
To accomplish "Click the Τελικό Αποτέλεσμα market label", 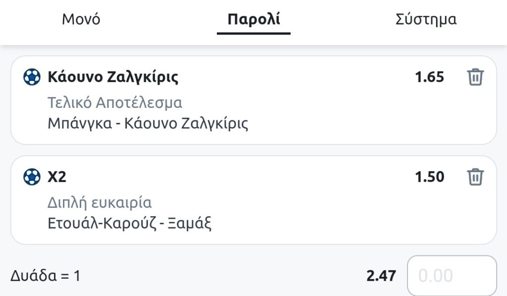I will tap(115, 102).
